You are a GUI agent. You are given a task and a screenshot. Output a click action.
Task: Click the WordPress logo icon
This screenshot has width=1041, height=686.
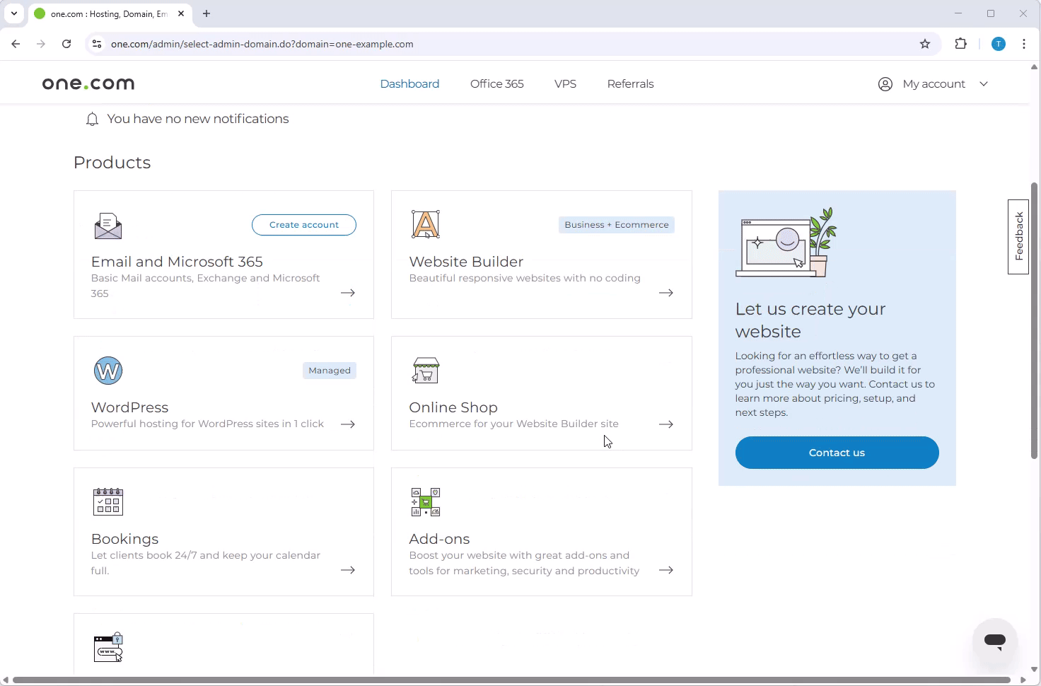[108, 371]
